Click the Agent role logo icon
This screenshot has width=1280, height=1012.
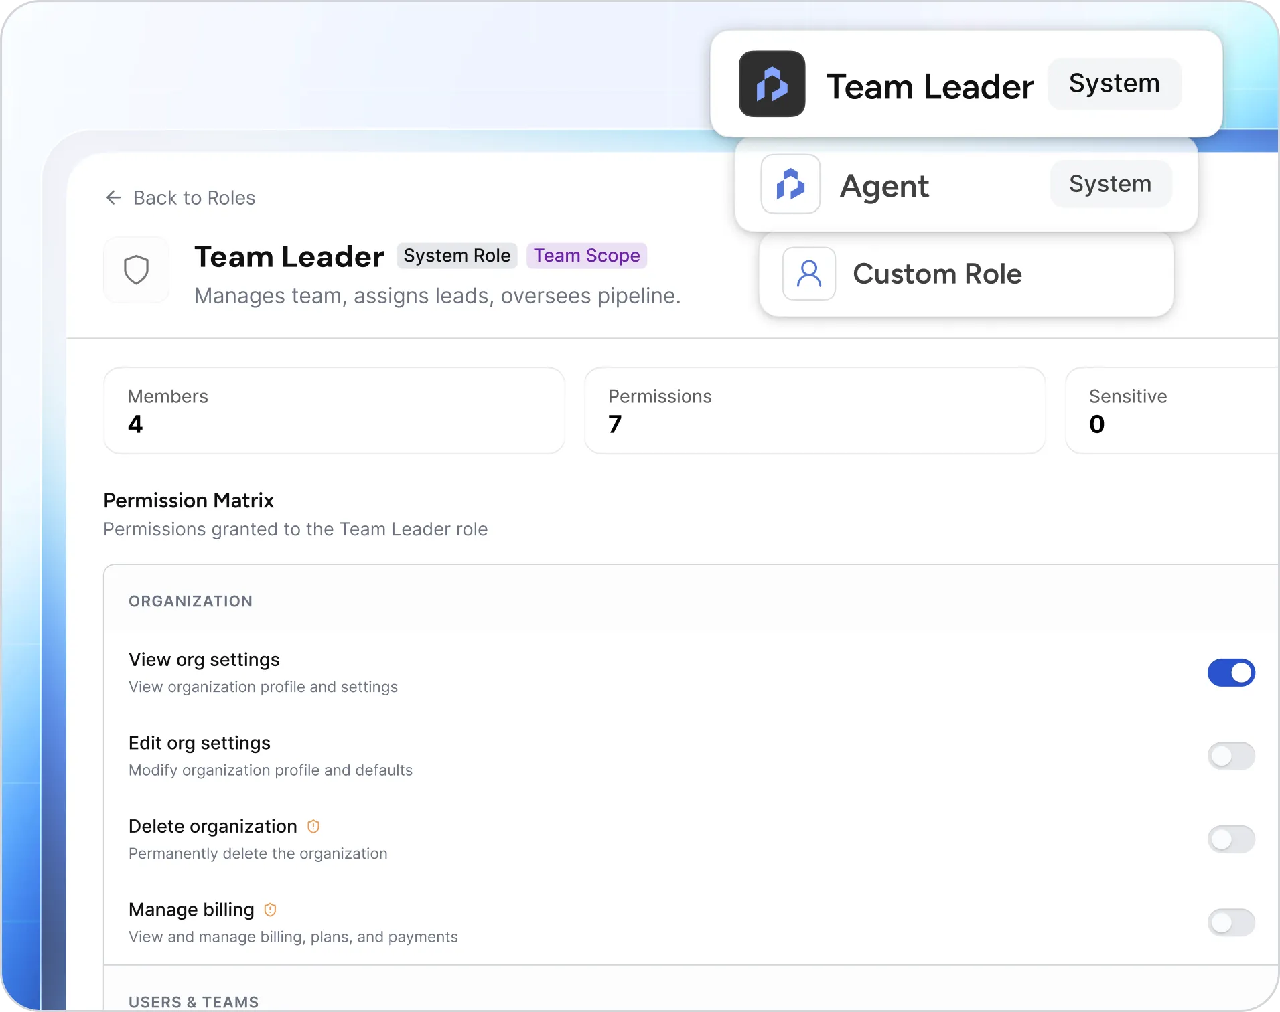click(x=790, y=184)
